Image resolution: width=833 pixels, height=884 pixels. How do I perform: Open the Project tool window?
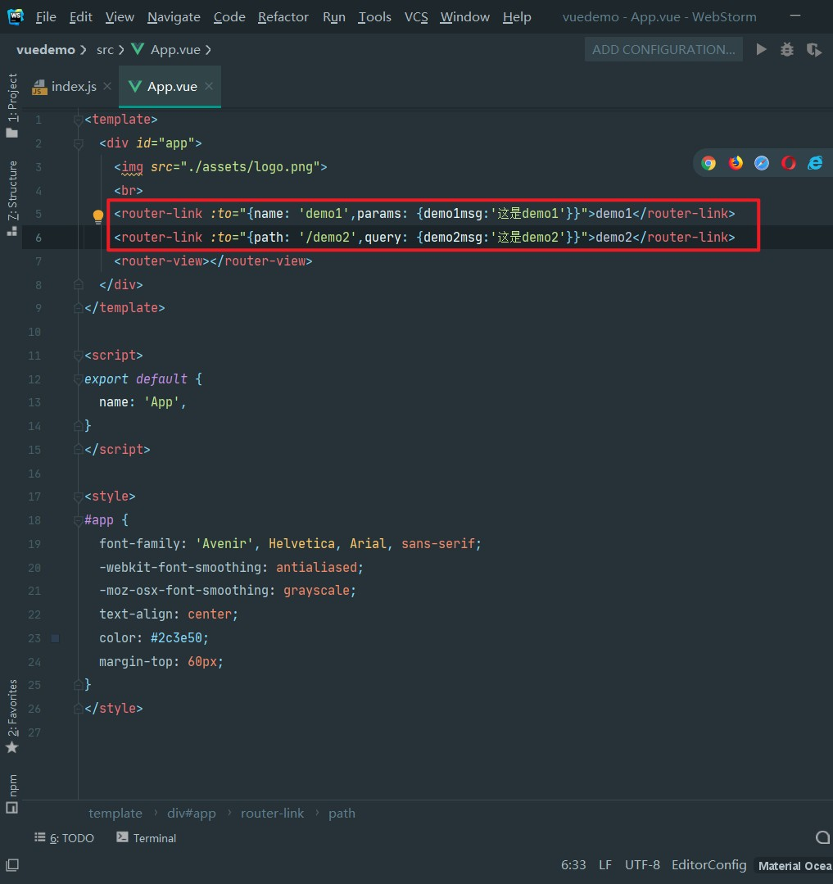click(x=11, y=106)
